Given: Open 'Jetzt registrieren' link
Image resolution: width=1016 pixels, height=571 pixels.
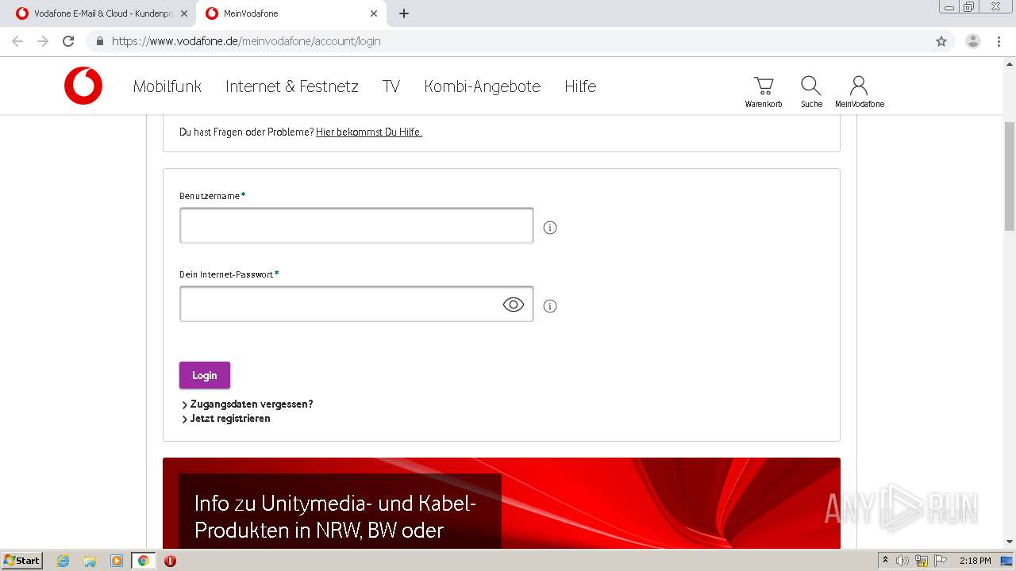Looking at the screenshot, I should tap(230, 419).
